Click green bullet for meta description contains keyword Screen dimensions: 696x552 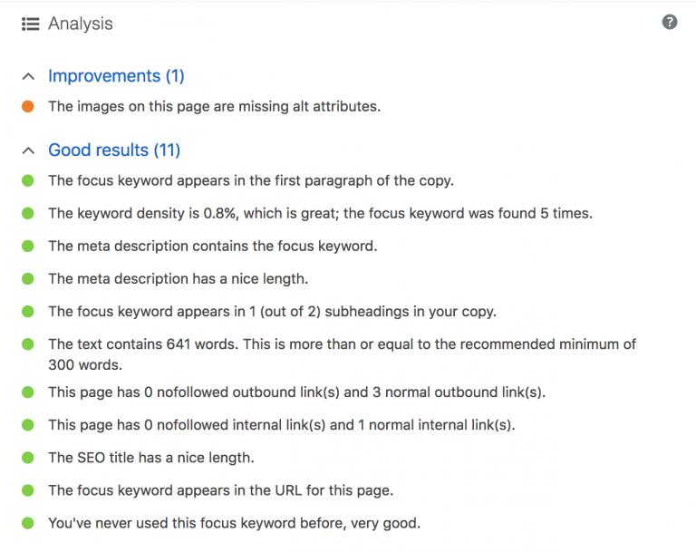[x=28, y=246]
